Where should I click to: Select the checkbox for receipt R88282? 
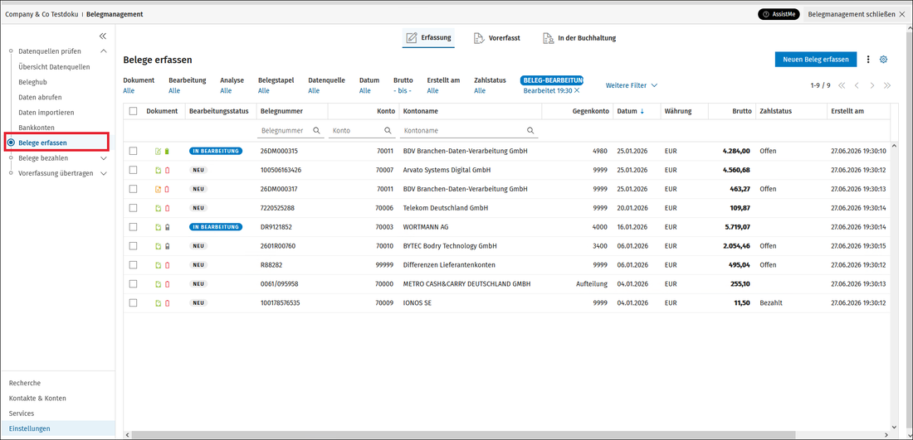click(134, 265)
